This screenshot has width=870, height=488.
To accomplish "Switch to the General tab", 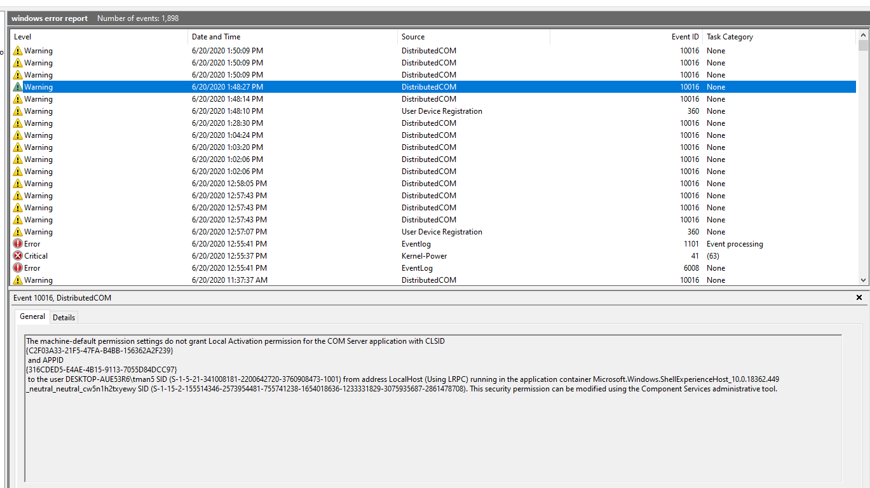I will pos(32,316).
